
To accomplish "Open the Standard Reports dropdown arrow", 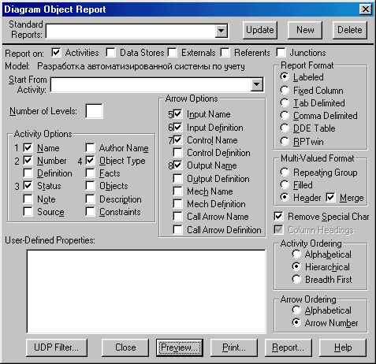I will click(221, 31).
